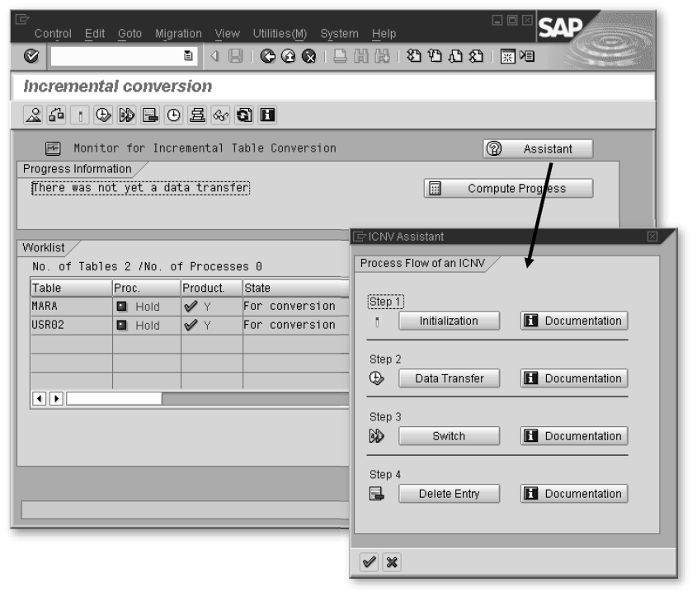Click the Data Transfer button in ICNV Assistant
697x596 pixels.
(449, 378)
